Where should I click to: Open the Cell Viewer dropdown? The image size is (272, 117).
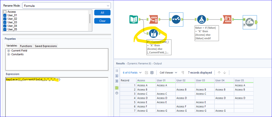point(168,72)
